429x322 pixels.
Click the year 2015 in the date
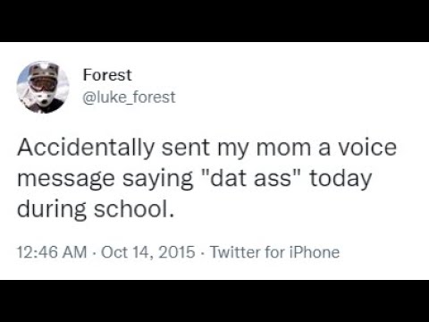pyautogui.click(x=177, y=252)
